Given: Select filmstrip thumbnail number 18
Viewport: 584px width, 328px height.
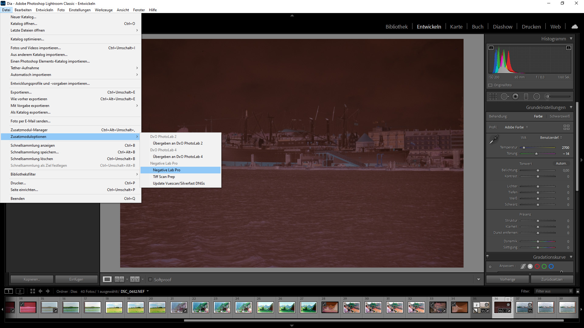Looking at the screenshot, I should (x=114, y=307).
